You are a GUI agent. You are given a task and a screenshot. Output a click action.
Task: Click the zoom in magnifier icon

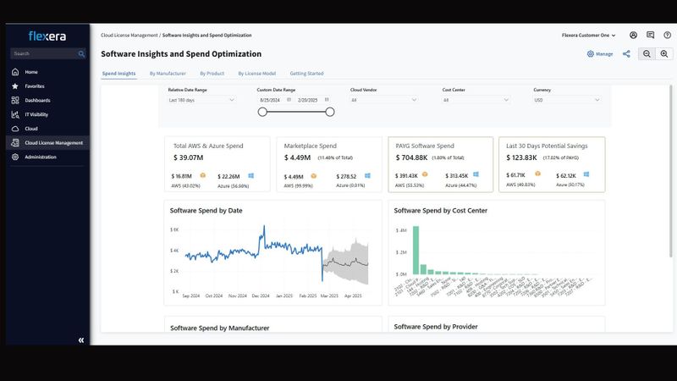pyautogui.click(x=664, y=53)
